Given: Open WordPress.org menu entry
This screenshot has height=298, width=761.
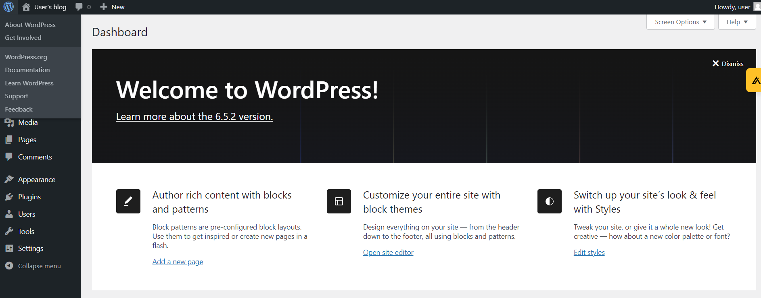Looking at the screenshot, I should pos(26,57).
